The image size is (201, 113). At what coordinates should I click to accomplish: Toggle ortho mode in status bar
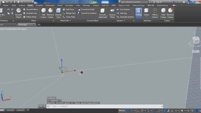pos(138,110)
